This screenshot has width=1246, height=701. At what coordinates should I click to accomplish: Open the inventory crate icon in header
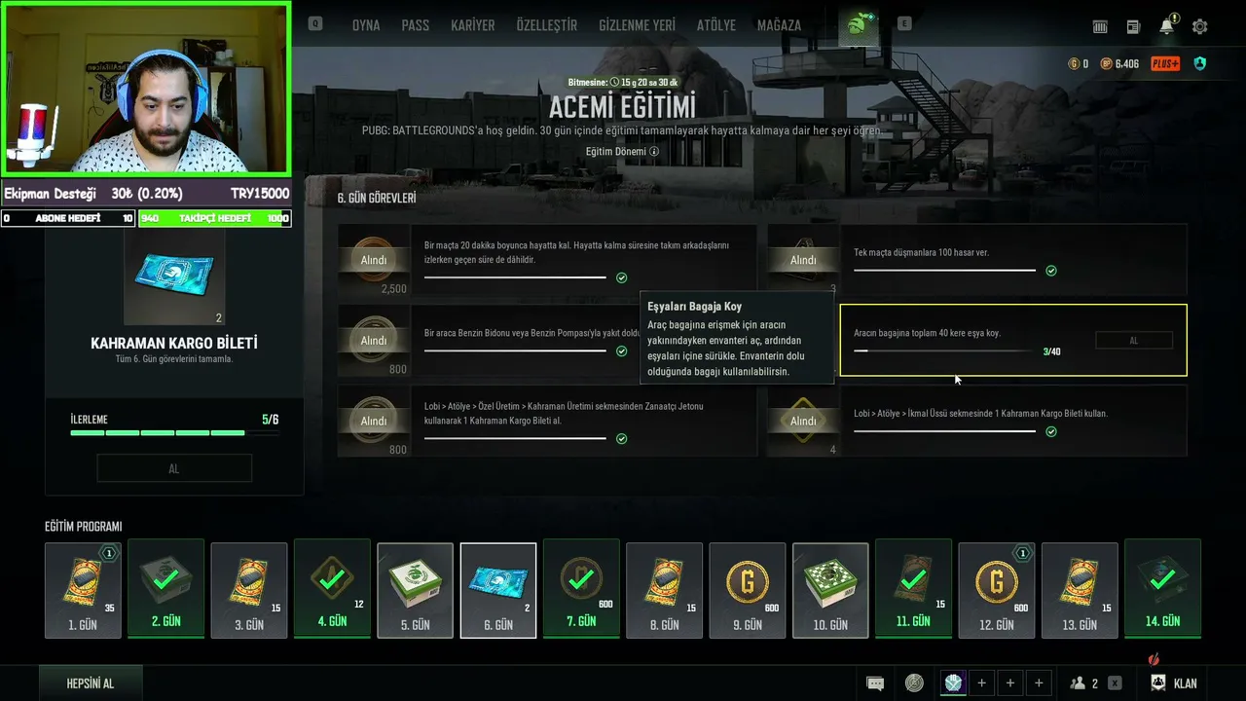coord(1100,27)
